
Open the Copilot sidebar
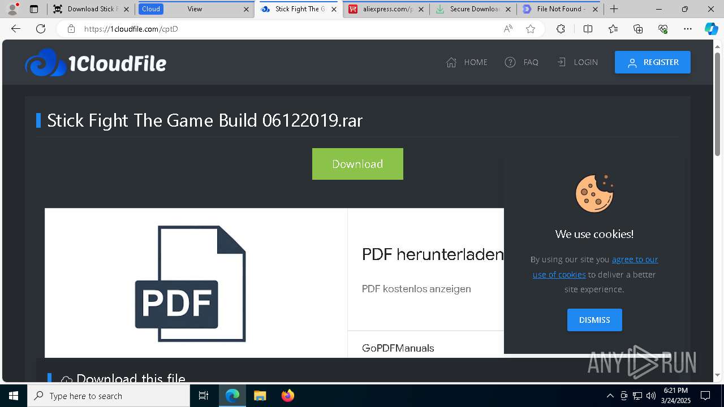tap(711, 29)
